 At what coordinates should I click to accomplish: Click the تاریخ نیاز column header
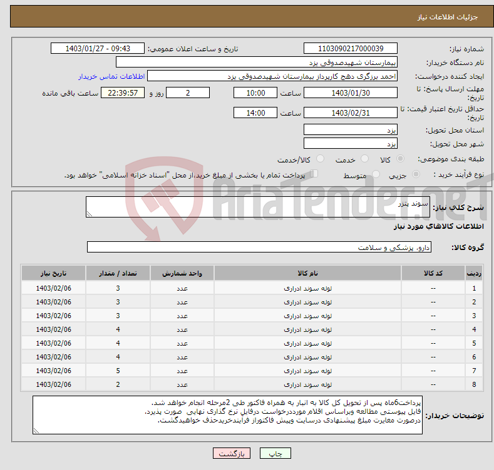click(x=54, y=273)
